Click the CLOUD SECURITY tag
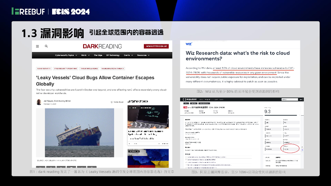This screenshot has width=331, height=186. coord(44,68)
